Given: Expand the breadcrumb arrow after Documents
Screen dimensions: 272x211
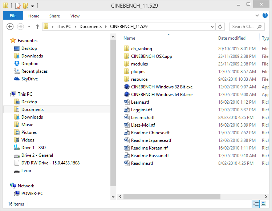Looking at the screenshot, I should click(x=106, y=27).
